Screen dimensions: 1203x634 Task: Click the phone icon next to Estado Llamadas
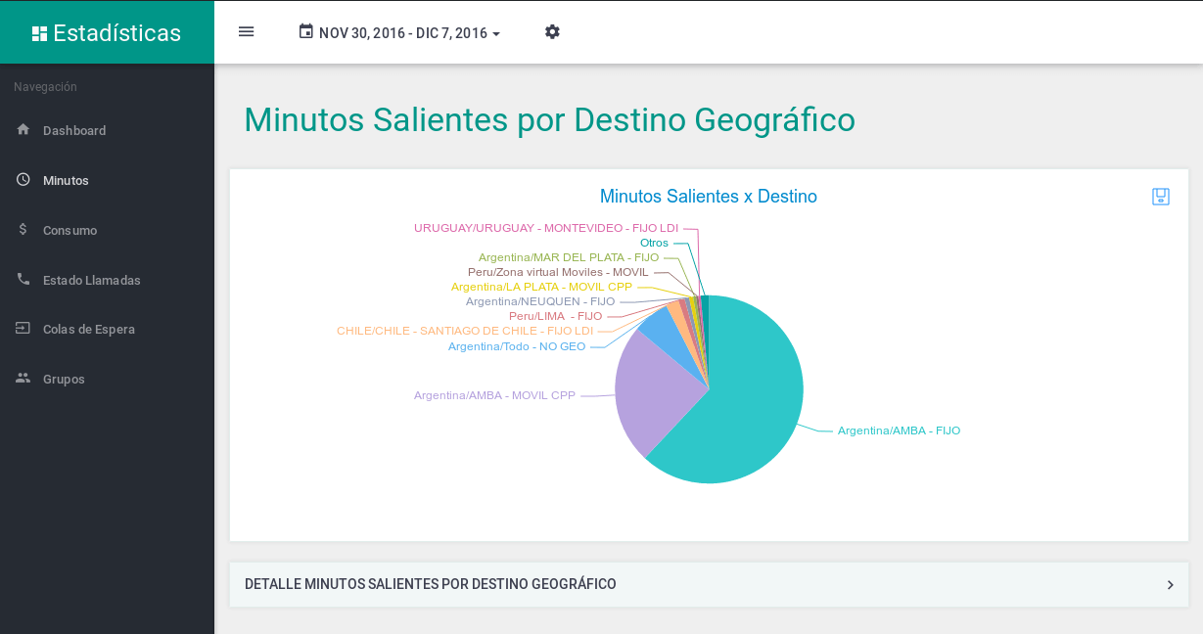tap(23, 279)
